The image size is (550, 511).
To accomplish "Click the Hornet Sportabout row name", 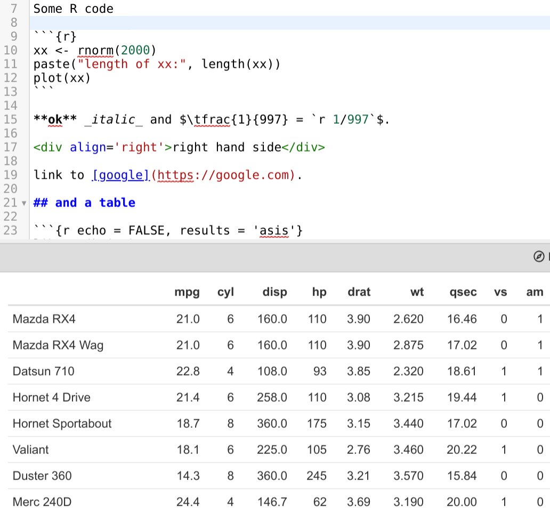I will tap(62, 424).
